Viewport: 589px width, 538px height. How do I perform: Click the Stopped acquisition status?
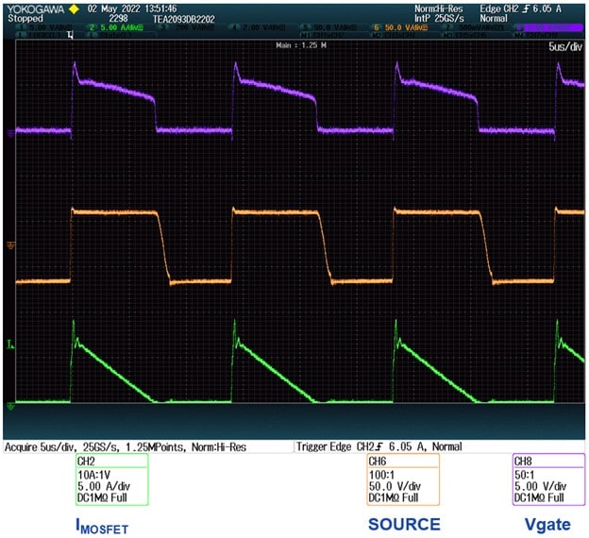24,17
